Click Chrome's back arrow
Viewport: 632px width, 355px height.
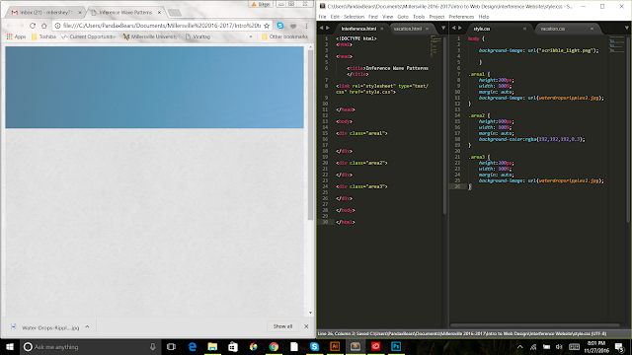coord(10,26)
